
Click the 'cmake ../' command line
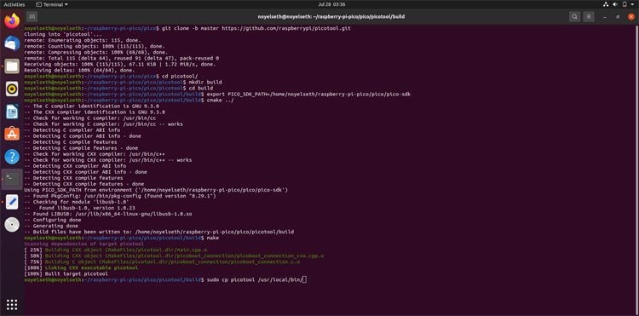130,101
